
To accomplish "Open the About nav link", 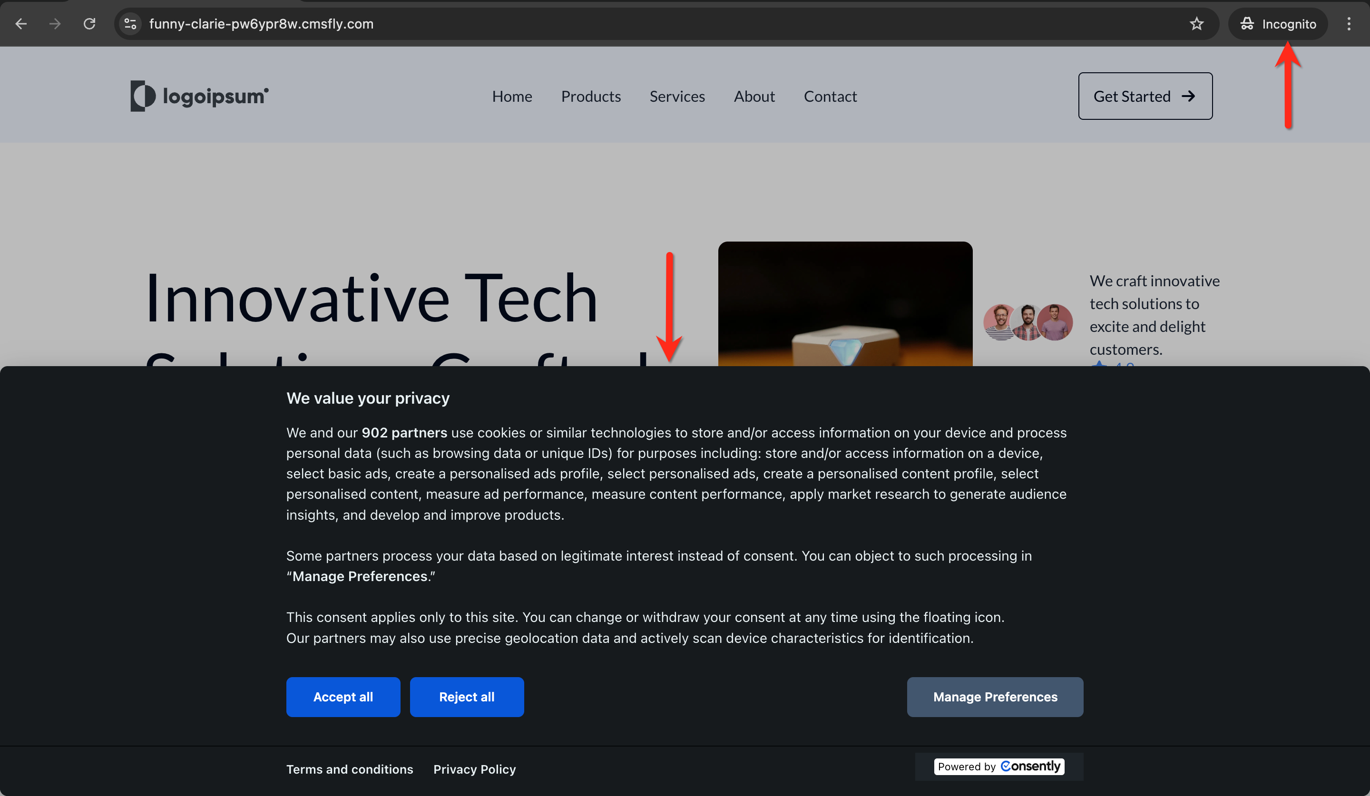I will click(754, 96).
